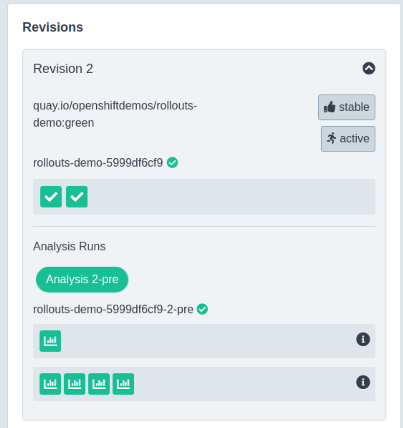Click first chart icon in second metric row

click(x=50, y=384)
